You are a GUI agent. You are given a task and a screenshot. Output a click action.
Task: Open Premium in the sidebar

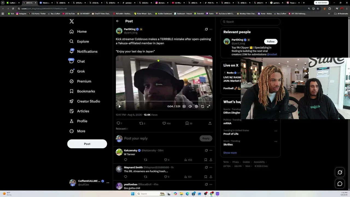[80, 81]
